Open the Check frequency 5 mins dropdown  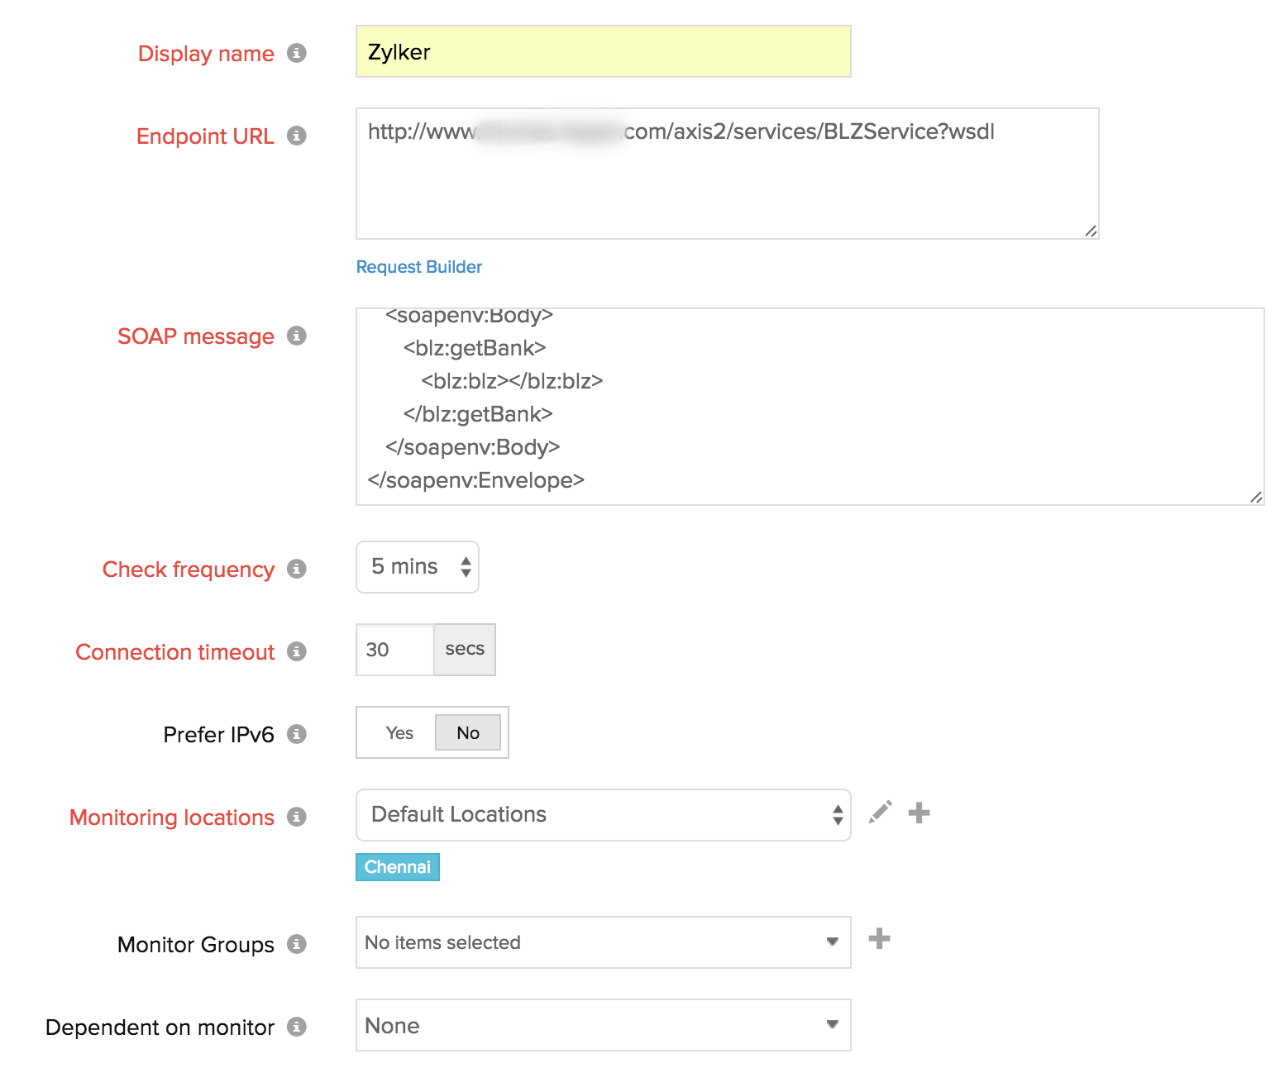[418, 567]
